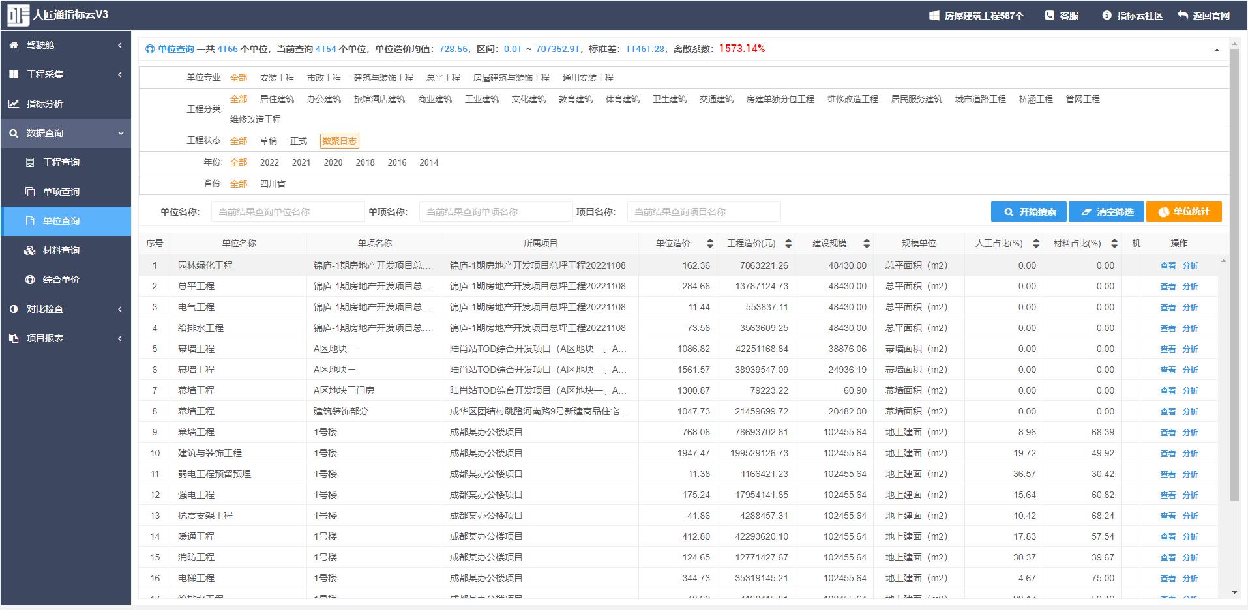Open 综合单价 in sidebar
This screenshot has width=1248, height=610.
61,280
